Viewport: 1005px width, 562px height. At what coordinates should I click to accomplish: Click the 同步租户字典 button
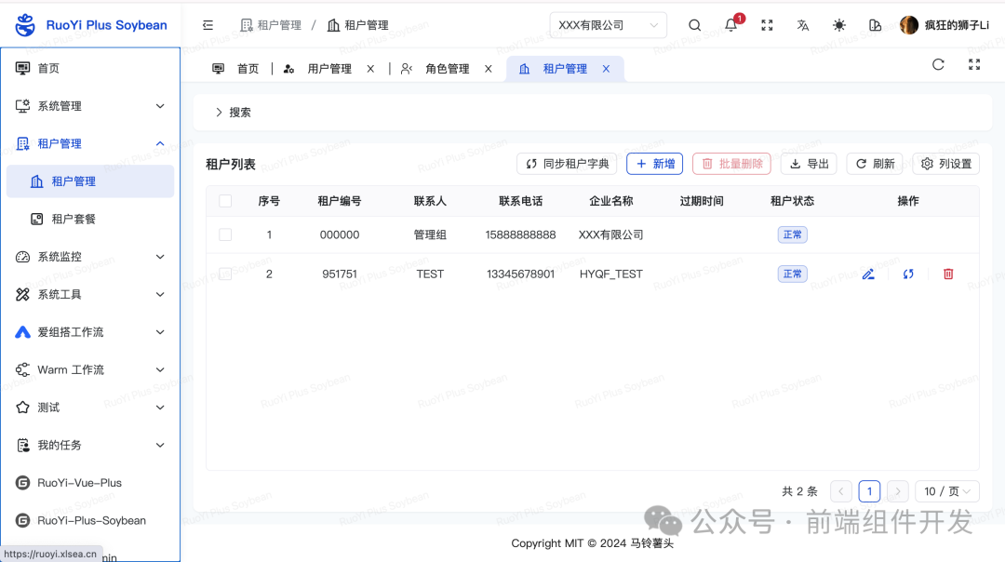click(x=569, y=163)
